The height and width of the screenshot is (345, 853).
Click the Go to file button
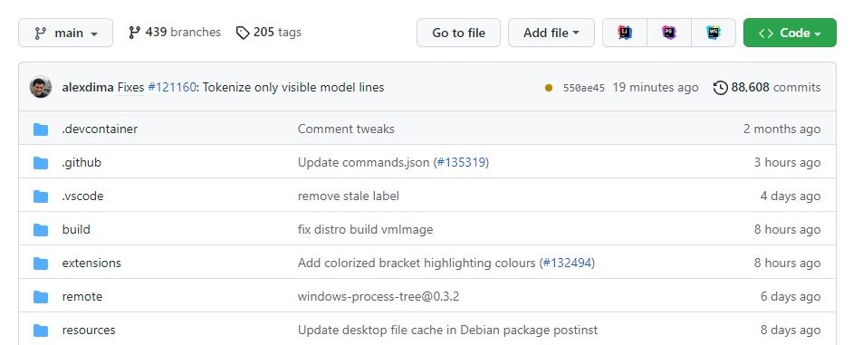point(458,33)
